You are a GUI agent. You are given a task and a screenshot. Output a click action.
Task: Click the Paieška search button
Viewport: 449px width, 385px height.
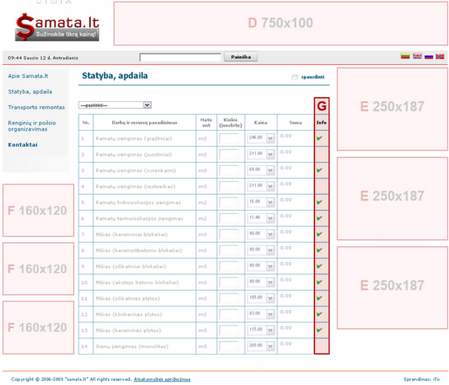click(x=241, y=57)
